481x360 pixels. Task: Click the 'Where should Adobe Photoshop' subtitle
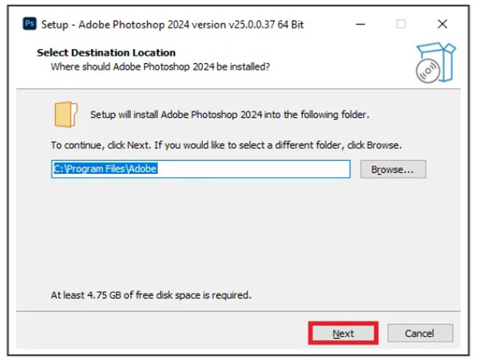[x=160, y=67]
